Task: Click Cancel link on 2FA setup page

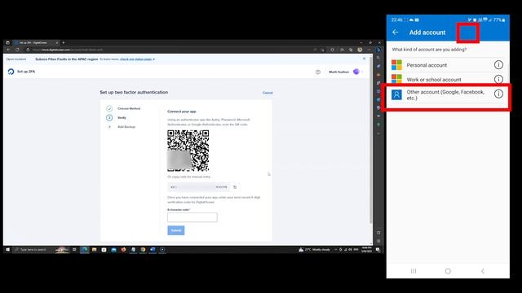Action: (x=268, y=93)
